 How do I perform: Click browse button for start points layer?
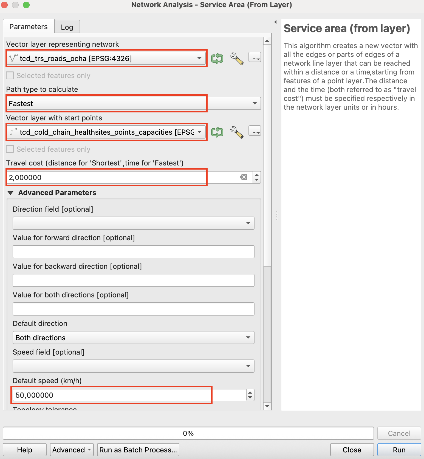click(x=255, y=131)
